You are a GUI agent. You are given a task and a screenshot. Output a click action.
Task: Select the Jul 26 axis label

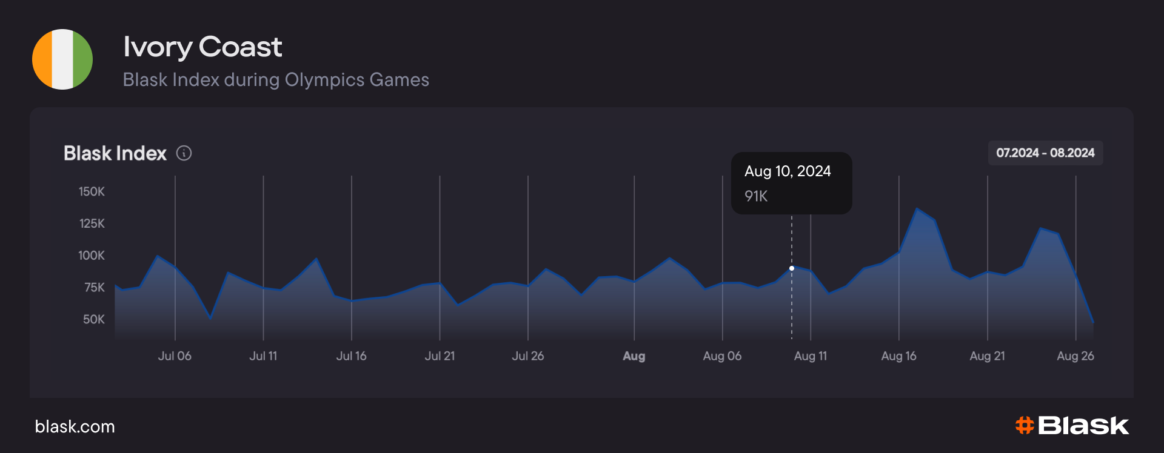pos(527,356)
